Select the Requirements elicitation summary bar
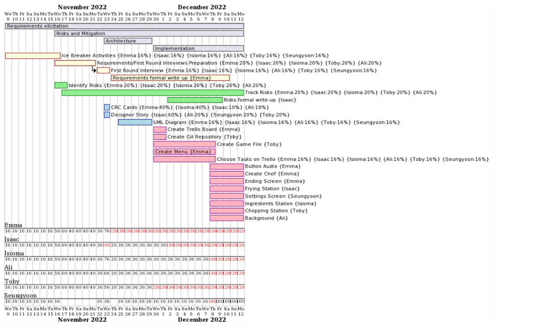 tap(124, 26)
